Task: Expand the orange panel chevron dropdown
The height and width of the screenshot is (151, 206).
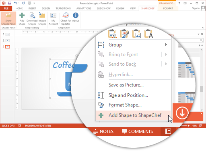Action: (x=201, y=113)
